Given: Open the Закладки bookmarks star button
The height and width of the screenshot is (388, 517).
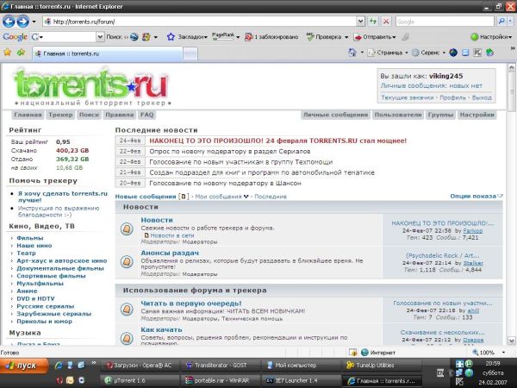Looking at the screenshot, I should tap(187, 37).
